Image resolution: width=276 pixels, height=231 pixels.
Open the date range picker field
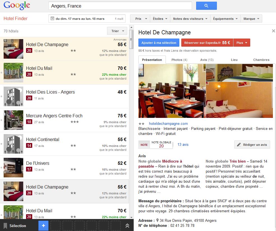pos(87,19)
